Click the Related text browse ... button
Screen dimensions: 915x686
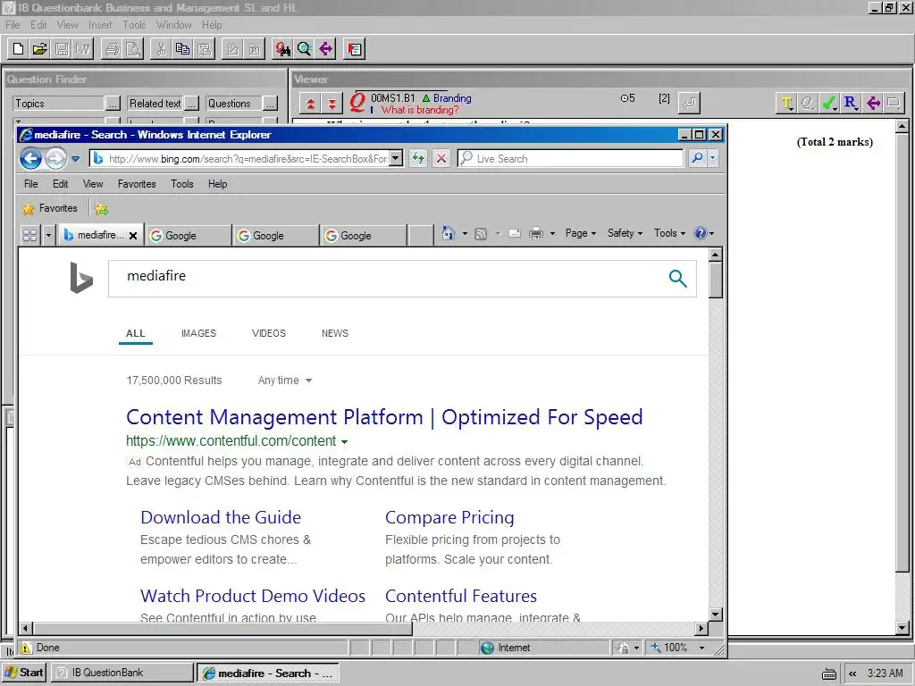193,104
